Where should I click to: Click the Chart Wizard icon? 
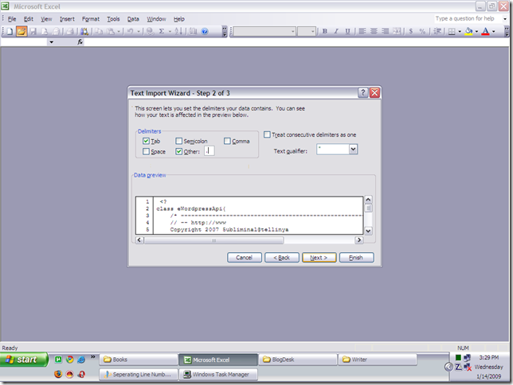point(194,31)
